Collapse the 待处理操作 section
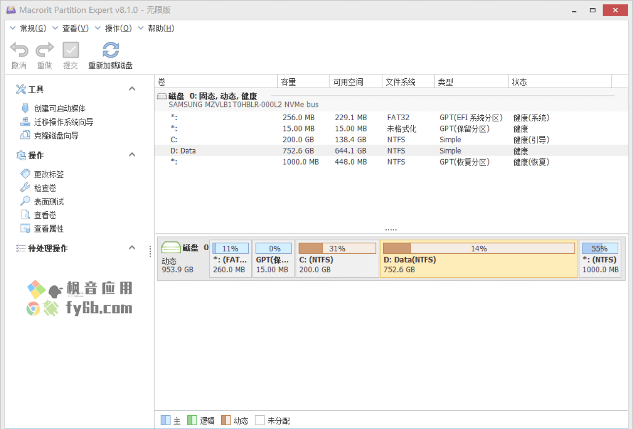This screenshot has height=429, width=633. pos(132,247)
